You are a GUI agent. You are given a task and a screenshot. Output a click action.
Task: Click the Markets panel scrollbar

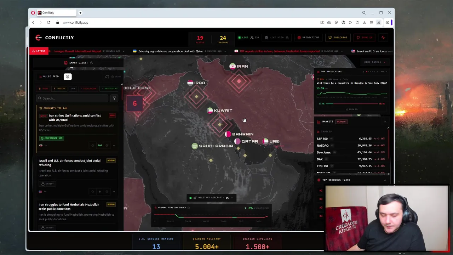(388, 143)
